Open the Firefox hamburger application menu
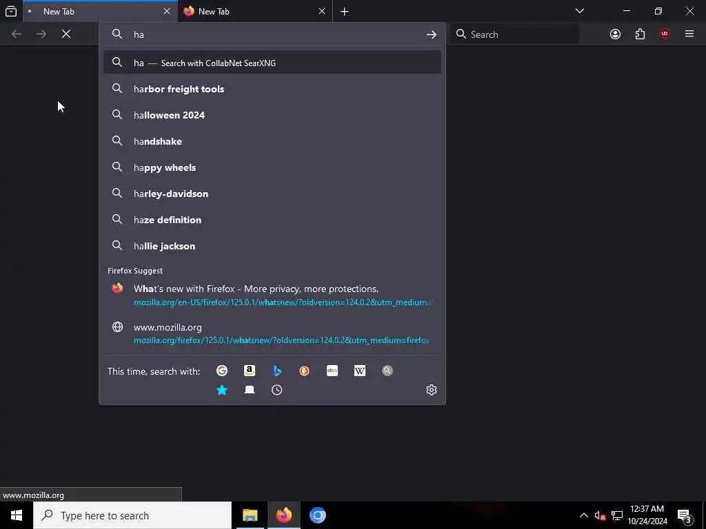The height and width of the screenshot is (529, 706). (x=689, y=34)
